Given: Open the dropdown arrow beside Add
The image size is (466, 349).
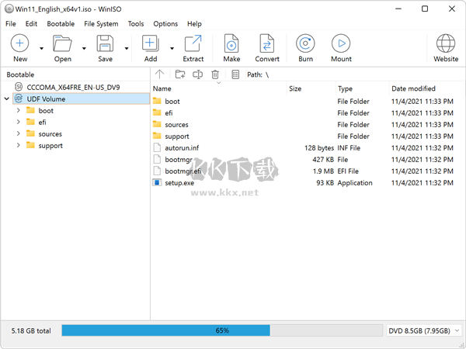Looking at the screenshot, I should tap(172, 48).
